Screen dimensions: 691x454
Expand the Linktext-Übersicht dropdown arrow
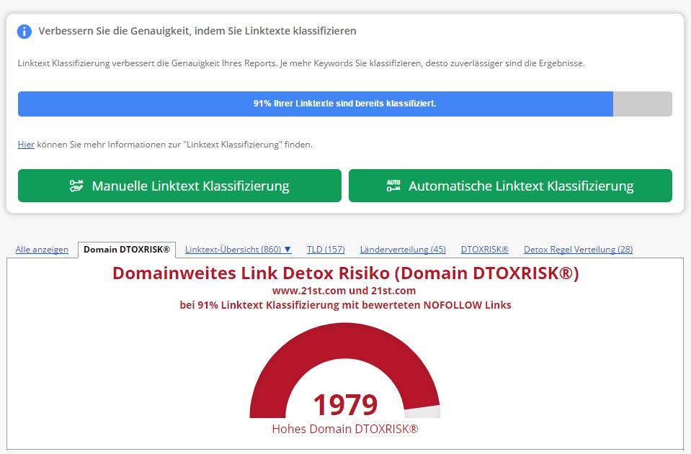point(287,250)
